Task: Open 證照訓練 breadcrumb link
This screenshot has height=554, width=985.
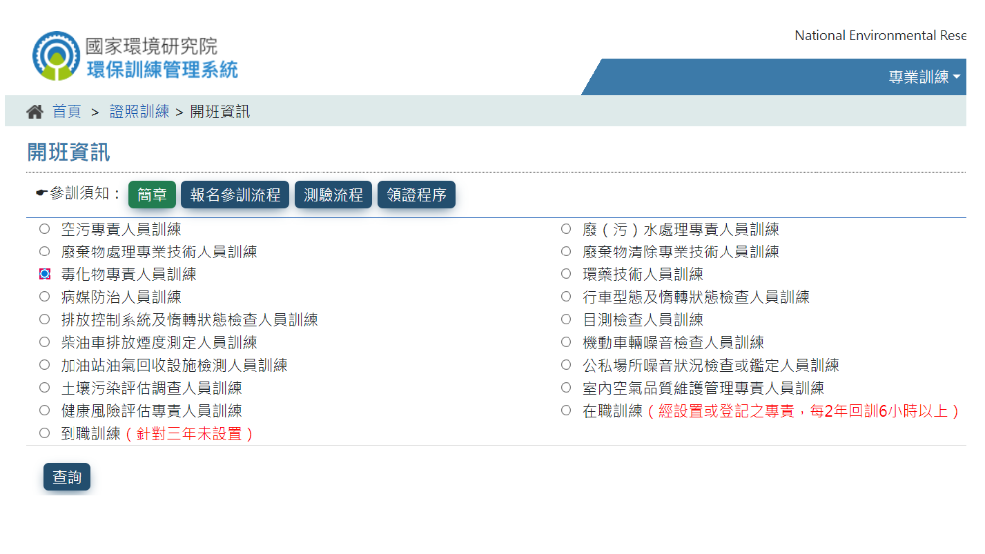Action: point(139,112)
